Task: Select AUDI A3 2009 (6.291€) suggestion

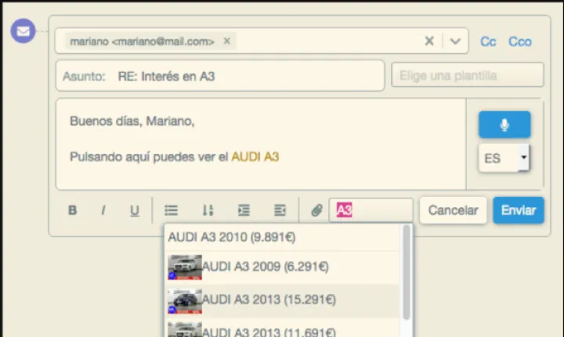Action: [x=282, y=267]
